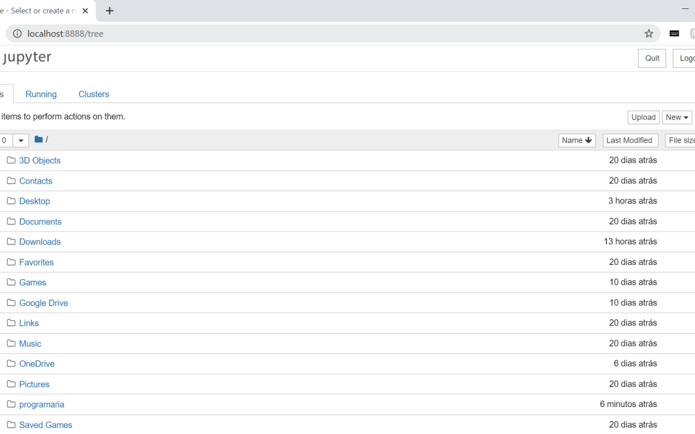Click the folder icon beside Google Drive
695x434 pixels.
pos(11,303)
